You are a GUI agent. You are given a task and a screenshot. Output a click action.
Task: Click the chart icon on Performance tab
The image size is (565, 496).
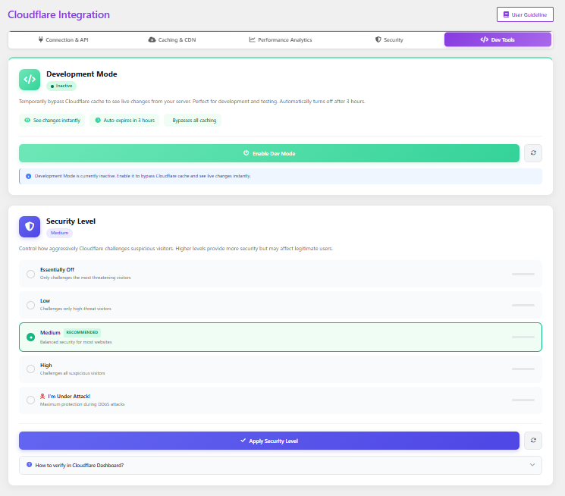253,39
